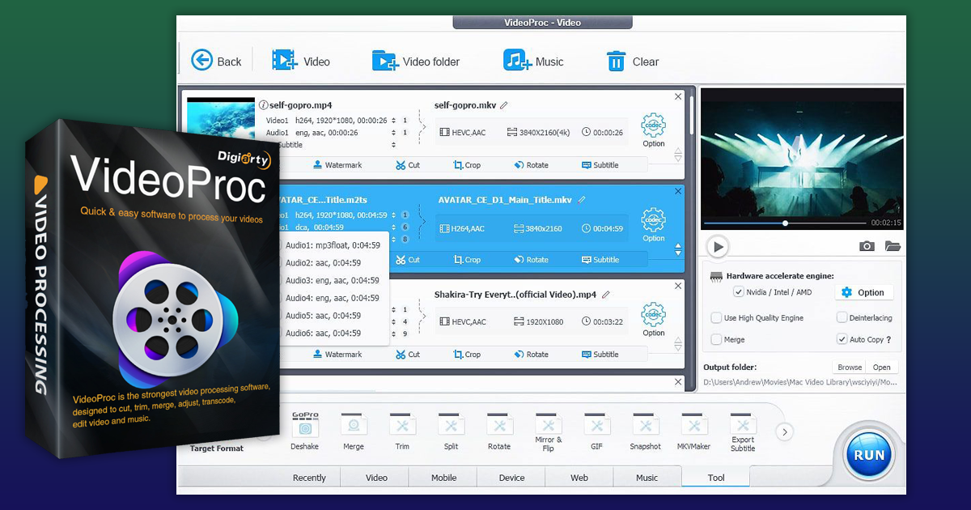Take a snapshot with the camera icon
Viewport: 971px width, 510px height.
point(867,246)
